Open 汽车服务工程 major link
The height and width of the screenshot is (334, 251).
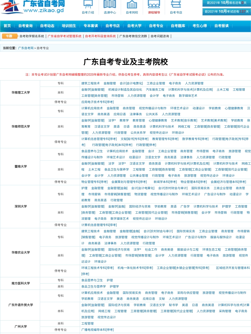(x=155, y=90)
